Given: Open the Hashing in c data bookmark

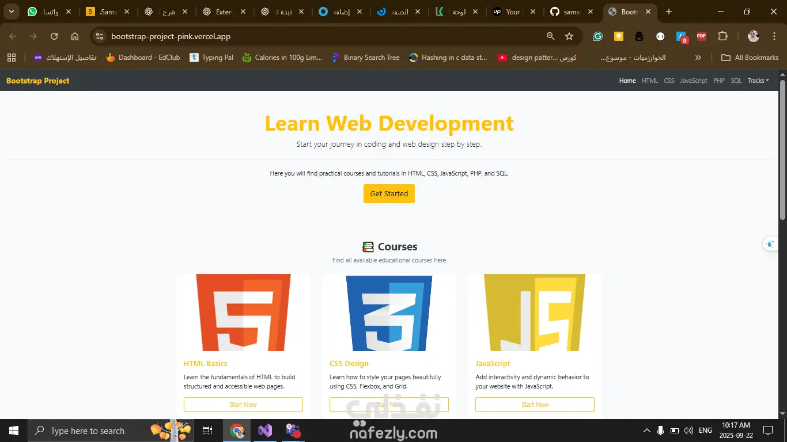Looking at the screenshot, I should click(448, 58).
